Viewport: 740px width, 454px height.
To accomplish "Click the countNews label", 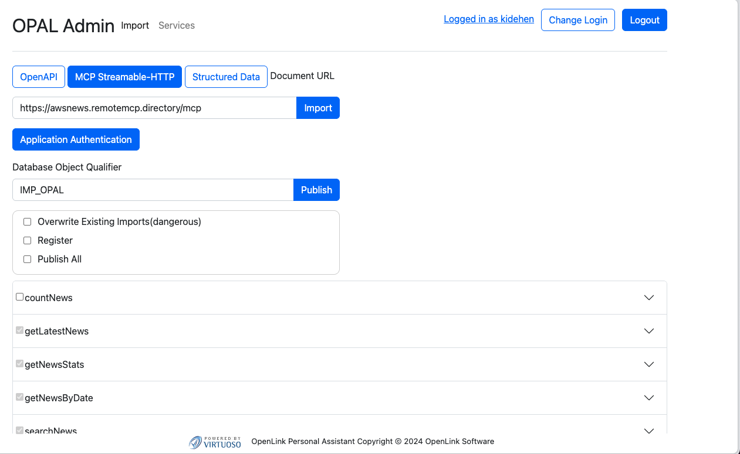I will [49, 298].
